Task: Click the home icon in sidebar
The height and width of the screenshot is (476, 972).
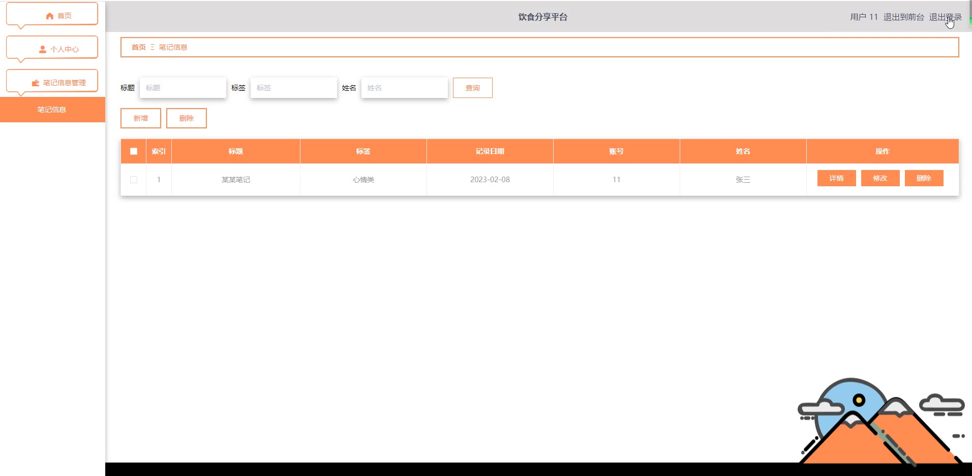Action: (x=50, y=16)
